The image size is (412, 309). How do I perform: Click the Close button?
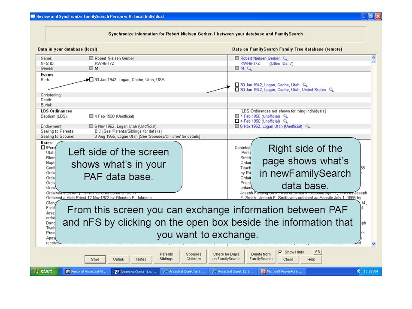point(288,259)
